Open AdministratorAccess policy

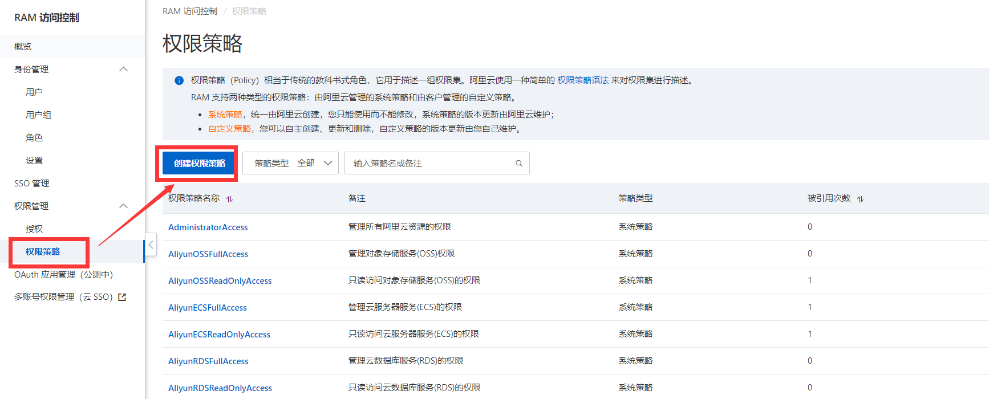point(208,227)
